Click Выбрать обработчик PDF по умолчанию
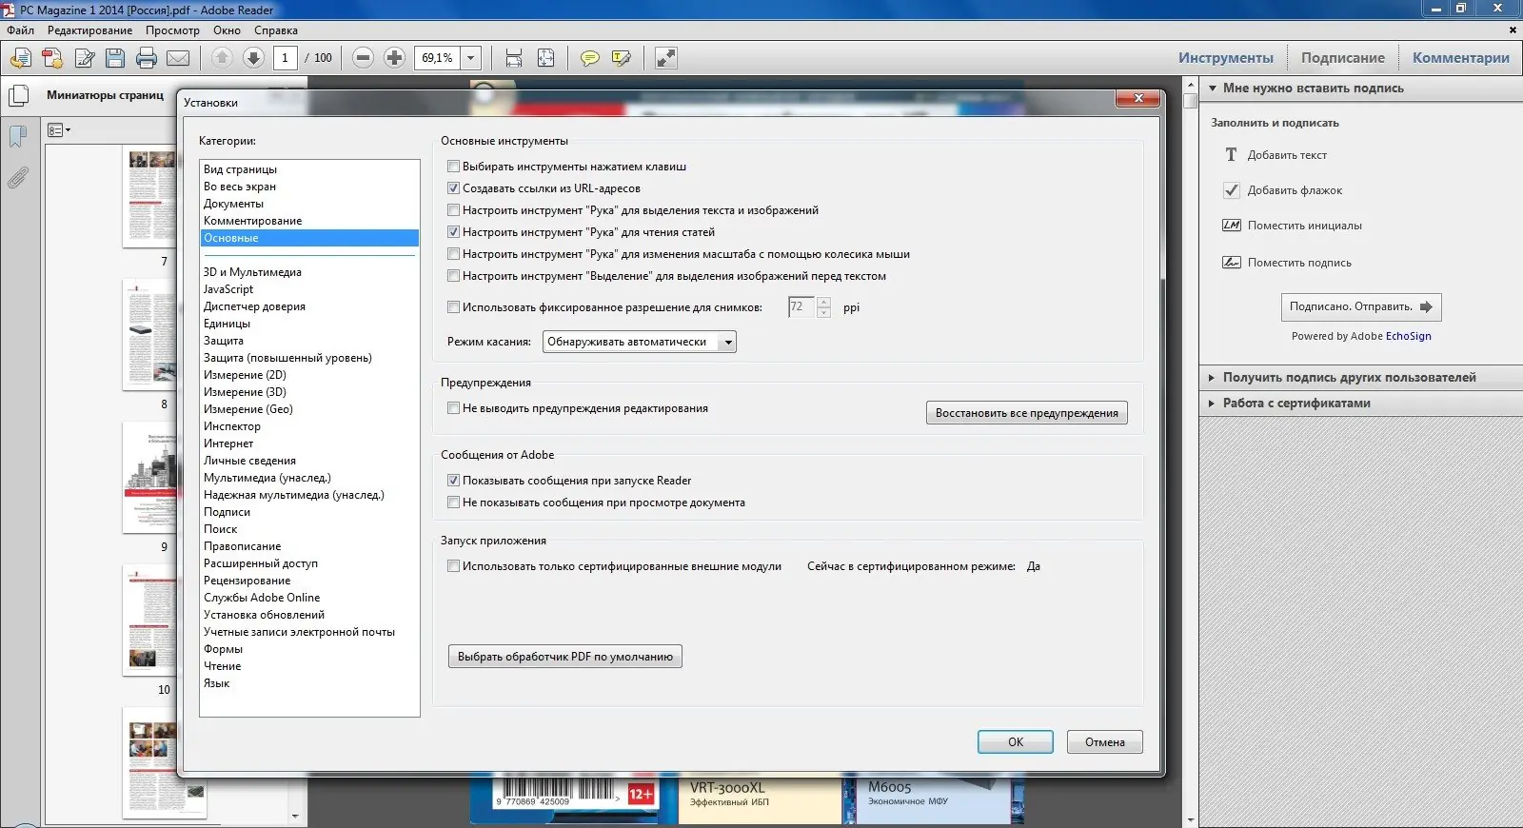1523x828 pixels. (x=565, y=657)
